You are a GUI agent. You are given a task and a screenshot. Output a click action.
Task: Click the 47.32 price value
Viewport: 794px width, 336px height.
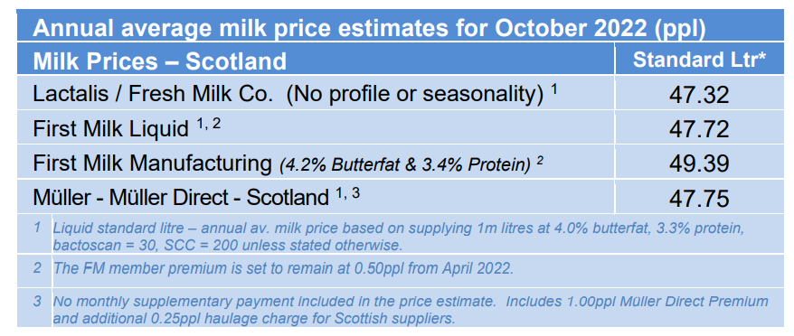tap(699, 95)
